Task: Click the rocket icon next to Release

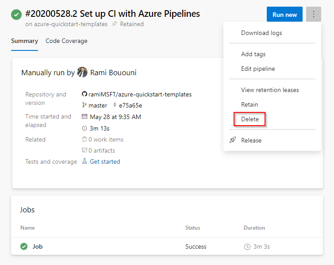Action: pyautogui.click(x=233, y=140)
